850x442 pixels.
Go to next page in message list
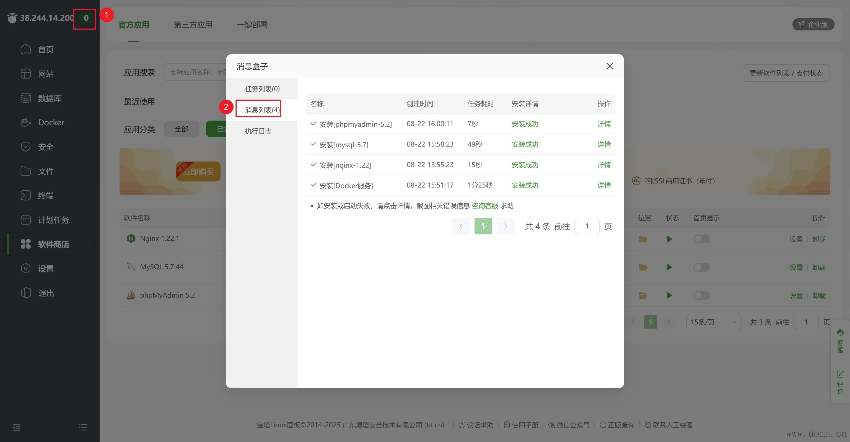(505, 226)
